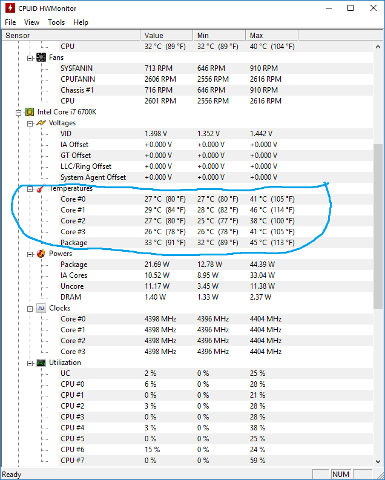Click the Sensor column header
This screenshot has height=480, width=385.
(71, 36)
